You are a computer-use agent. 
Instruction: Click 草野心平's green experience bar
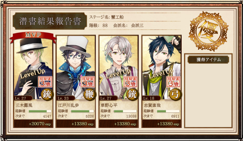[125, 111]
